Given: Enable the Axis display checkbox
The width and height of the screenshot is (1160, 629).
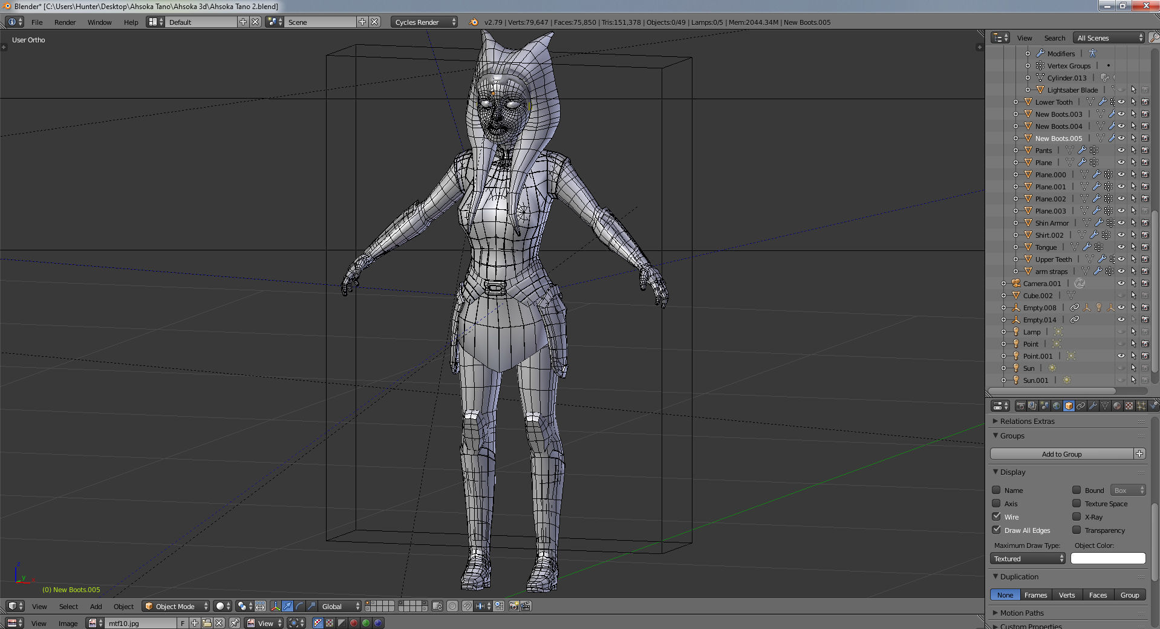Looking at the screenshot, I should (996, 503).
